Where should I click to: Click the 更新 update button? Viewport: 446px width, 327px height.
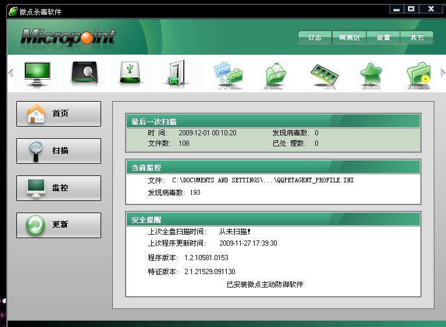59,225
